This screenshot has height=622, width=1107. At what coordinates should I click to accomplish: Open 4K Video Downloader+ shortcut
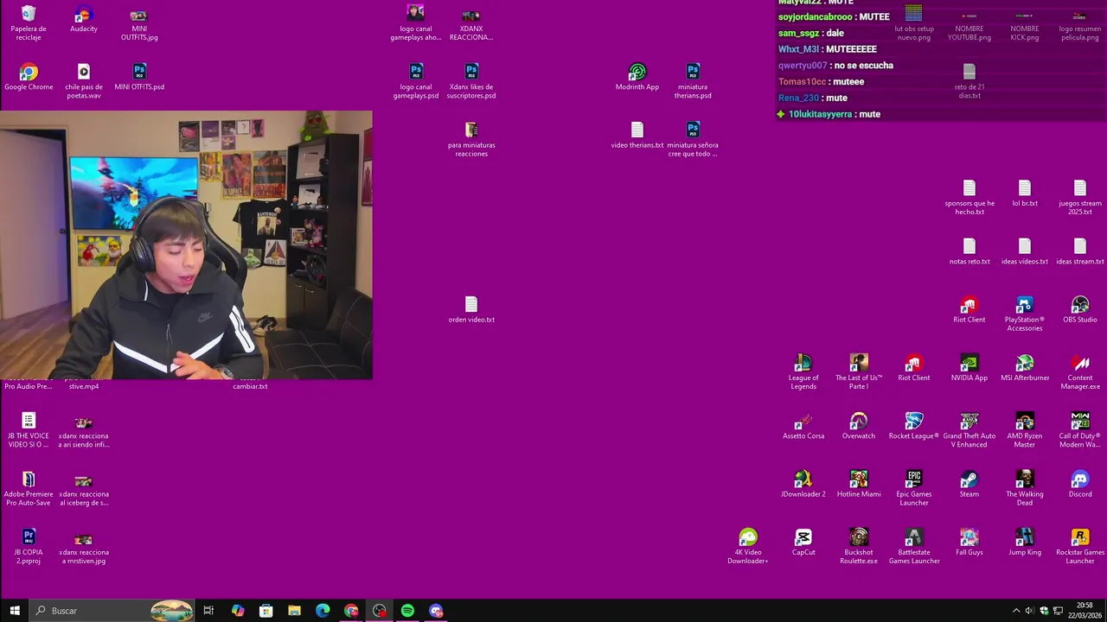pyautogui.click(x=748, y=546)
